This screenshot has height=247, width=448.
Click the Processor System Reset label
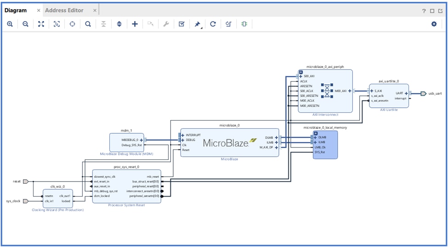126,205
